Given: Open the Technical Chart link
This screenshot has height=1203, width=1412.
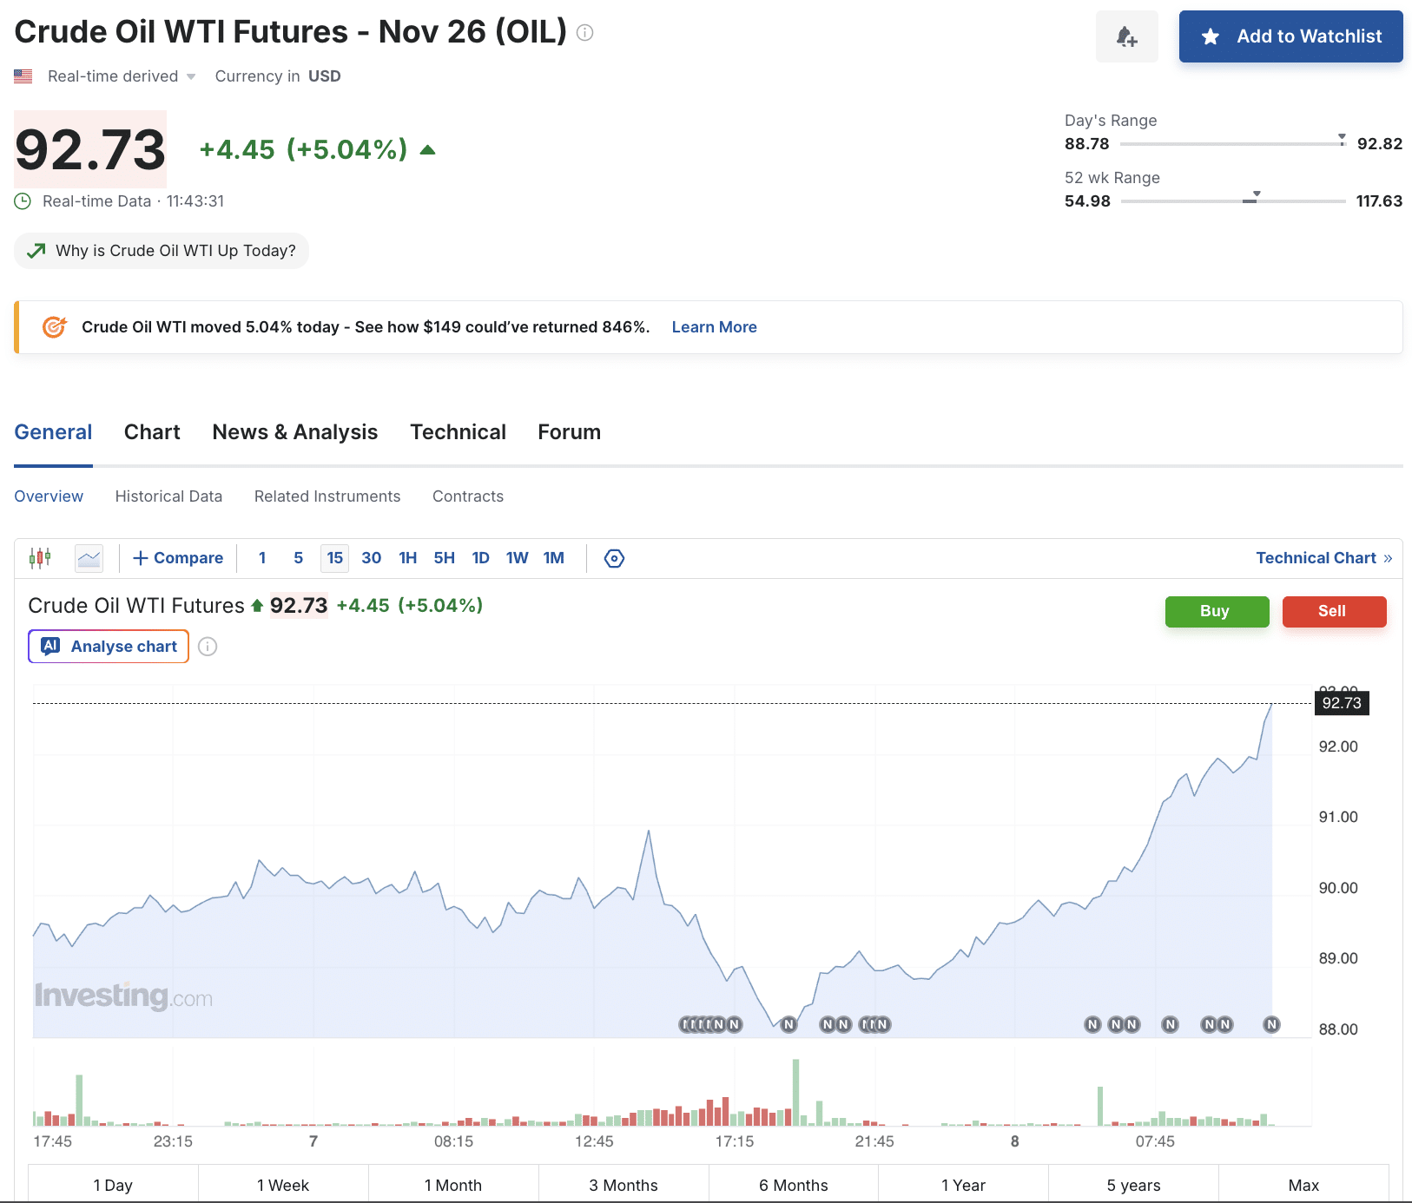Looking at the screenshot, I should point(1324,558).
